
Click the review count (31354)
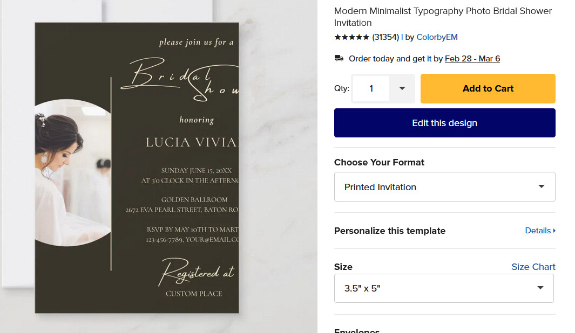coord(385,37)
